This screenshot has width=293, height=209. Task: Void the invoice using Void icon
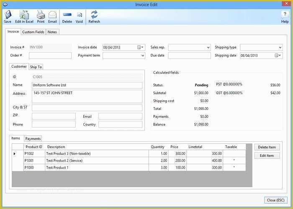tap(79, 15)
